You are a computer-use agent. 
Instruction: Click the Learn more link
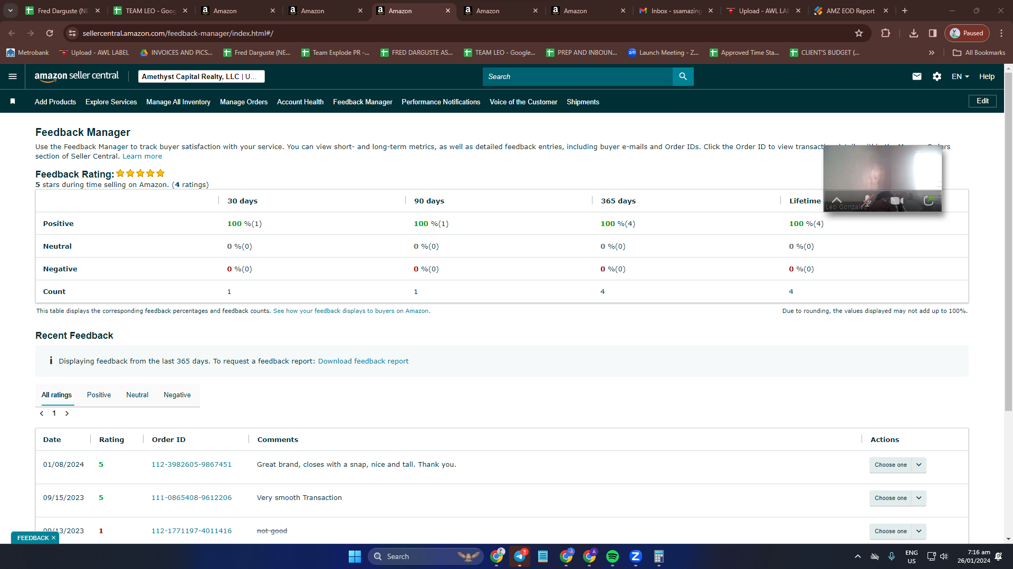(142, 156)
